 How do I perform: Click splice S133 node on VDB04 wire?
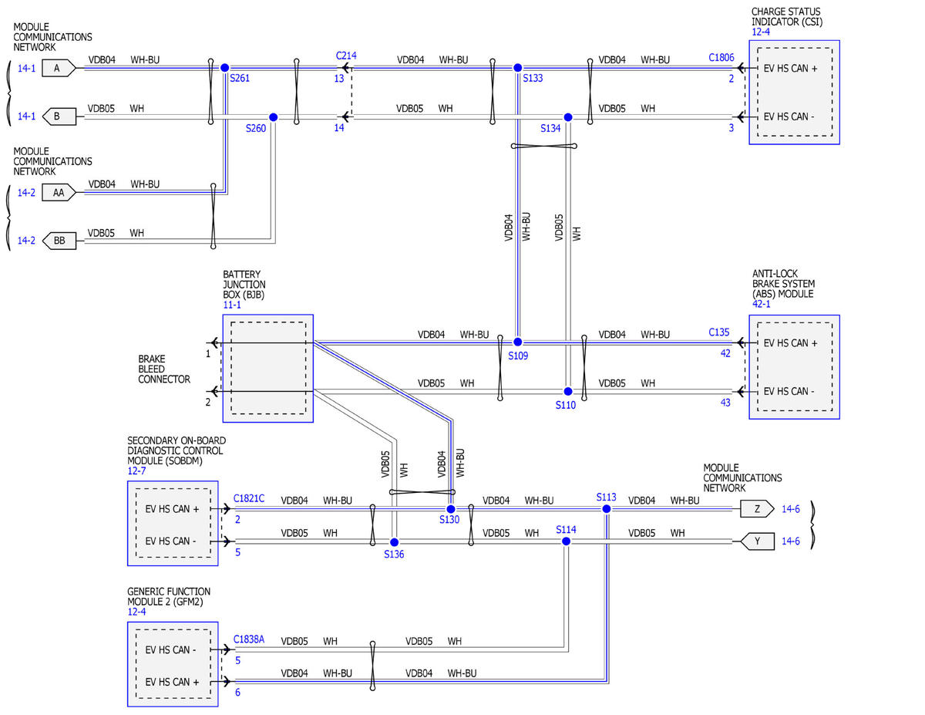518,68
